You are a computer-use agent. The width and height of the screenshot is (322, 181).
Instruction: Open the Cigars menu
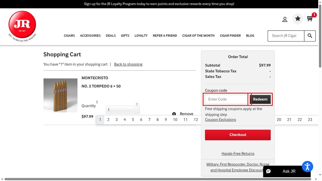(69, 36)
